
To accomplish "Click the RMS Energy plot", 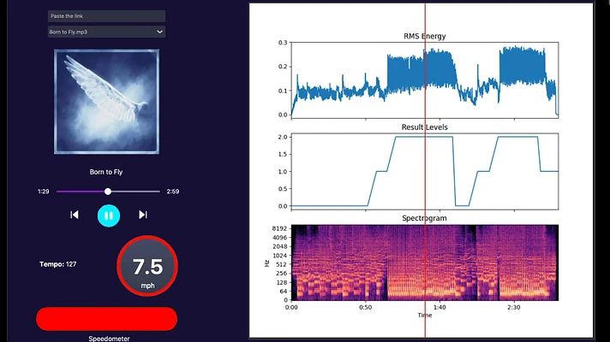I will click(x=425, y=80).
